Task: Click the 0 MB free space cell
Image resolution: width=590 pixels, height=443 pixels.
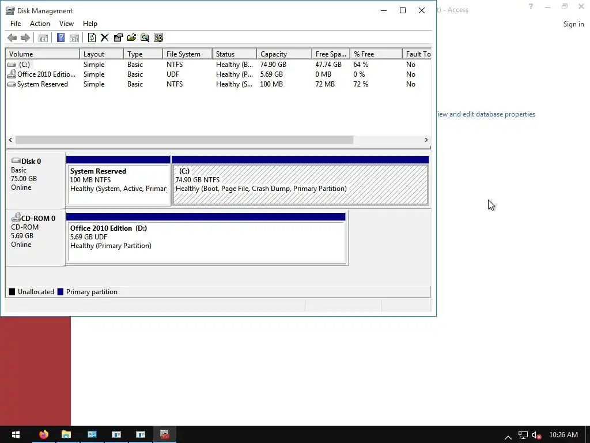Action: (323, 74)
